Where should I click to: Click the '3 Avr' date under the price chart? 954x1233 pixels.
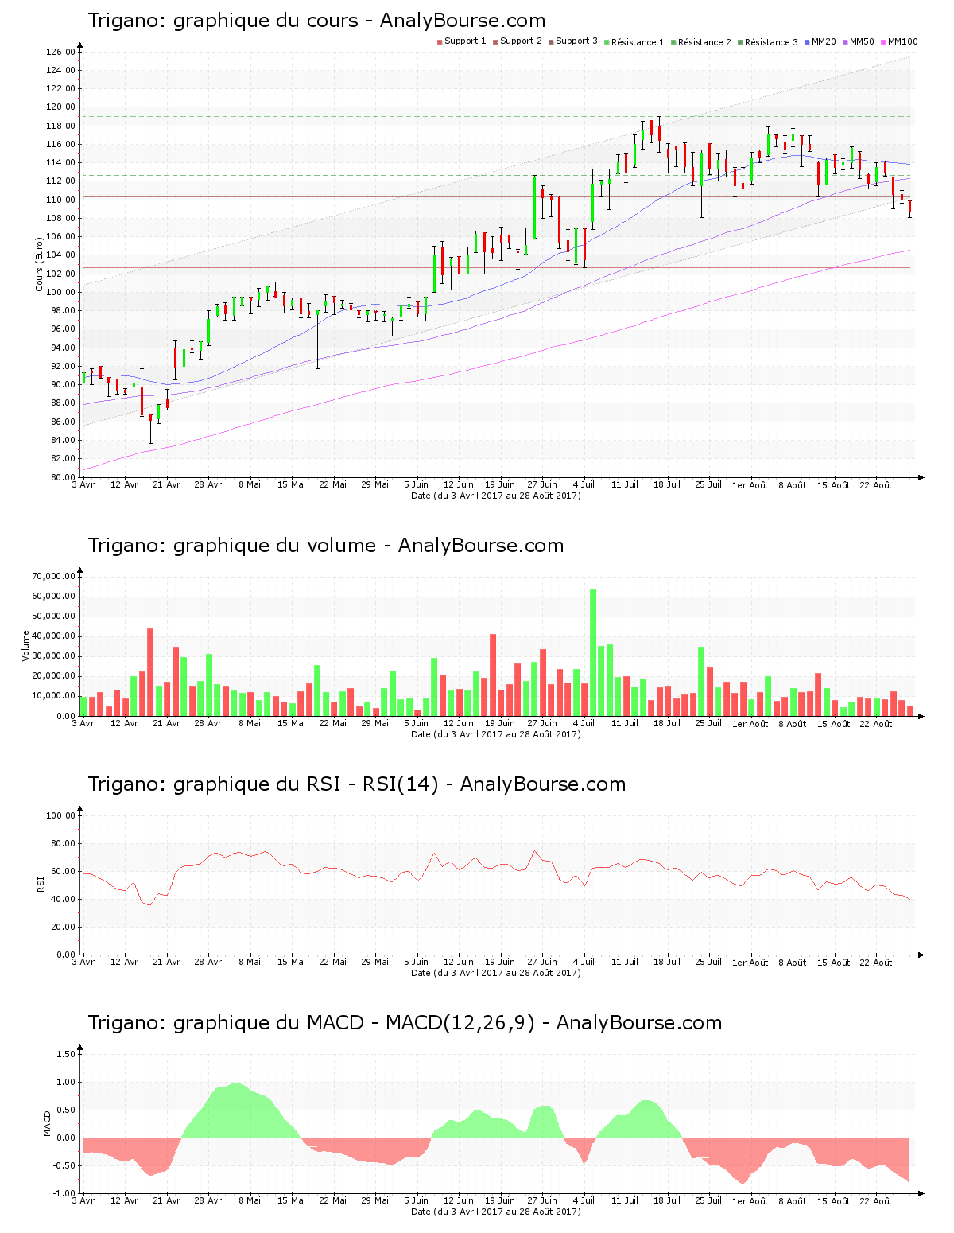tap(83, 484)
